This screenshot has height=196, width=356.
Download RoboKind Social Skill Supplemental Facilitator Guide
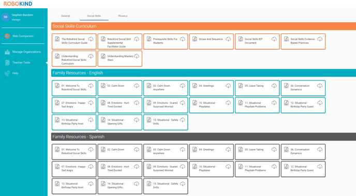tap(137, 39)
